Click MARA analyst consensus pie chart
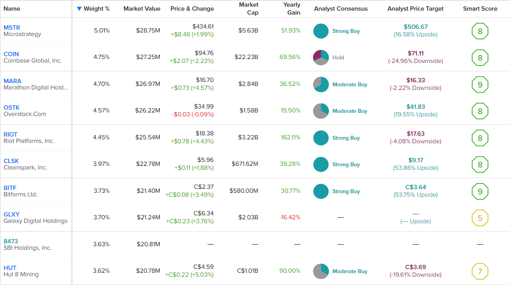This screenshot has width=510, height=285. (x=321, y=84)
